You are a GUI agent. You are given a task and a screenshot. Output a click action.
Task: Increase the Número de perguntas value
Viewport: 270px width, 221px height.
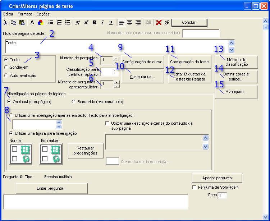point(116,58)
